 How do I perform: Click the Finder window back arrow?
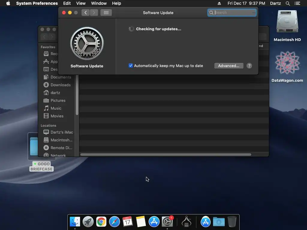[x=44, y=37]
